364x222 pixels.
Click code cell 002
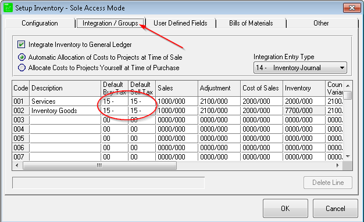tap(21, 111)
